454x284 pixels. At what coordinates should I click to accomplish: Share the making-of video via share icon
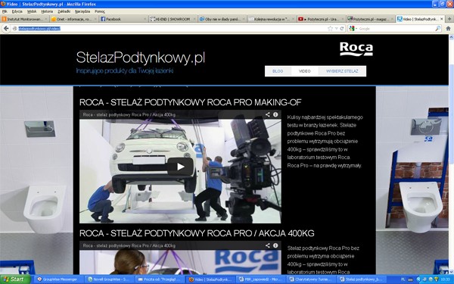[x=268, y=114]
